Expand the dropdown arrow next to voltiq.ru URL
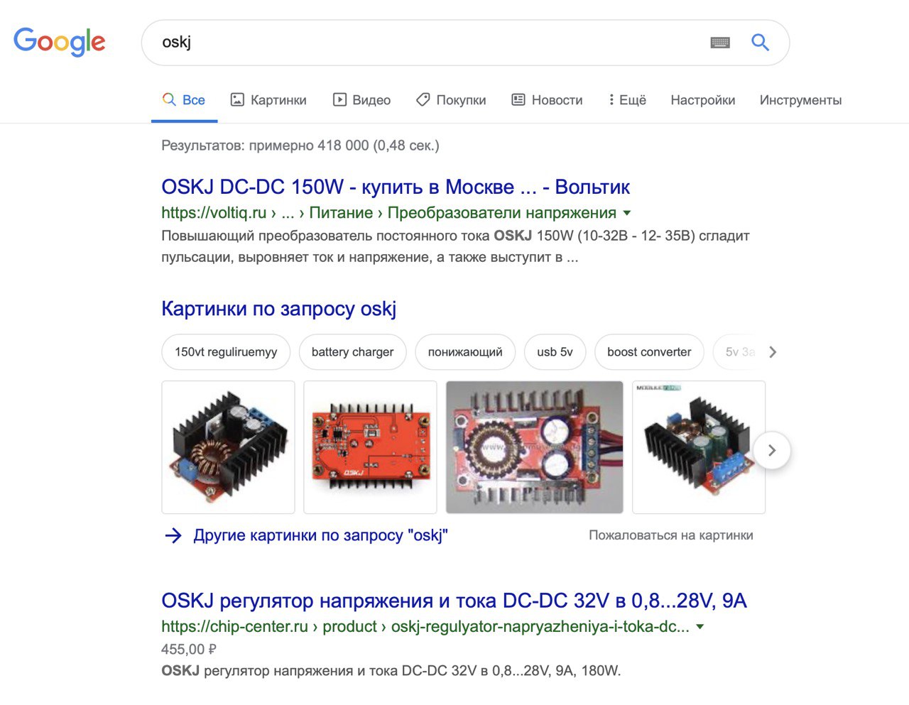Viewport: 909px width, 705px height. (x=626, y=213)
